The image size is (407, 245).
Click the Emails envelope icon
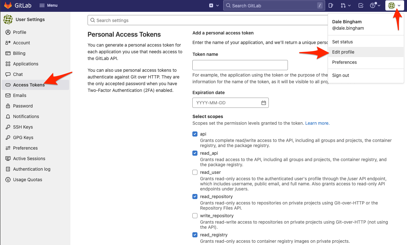point(8,95)
